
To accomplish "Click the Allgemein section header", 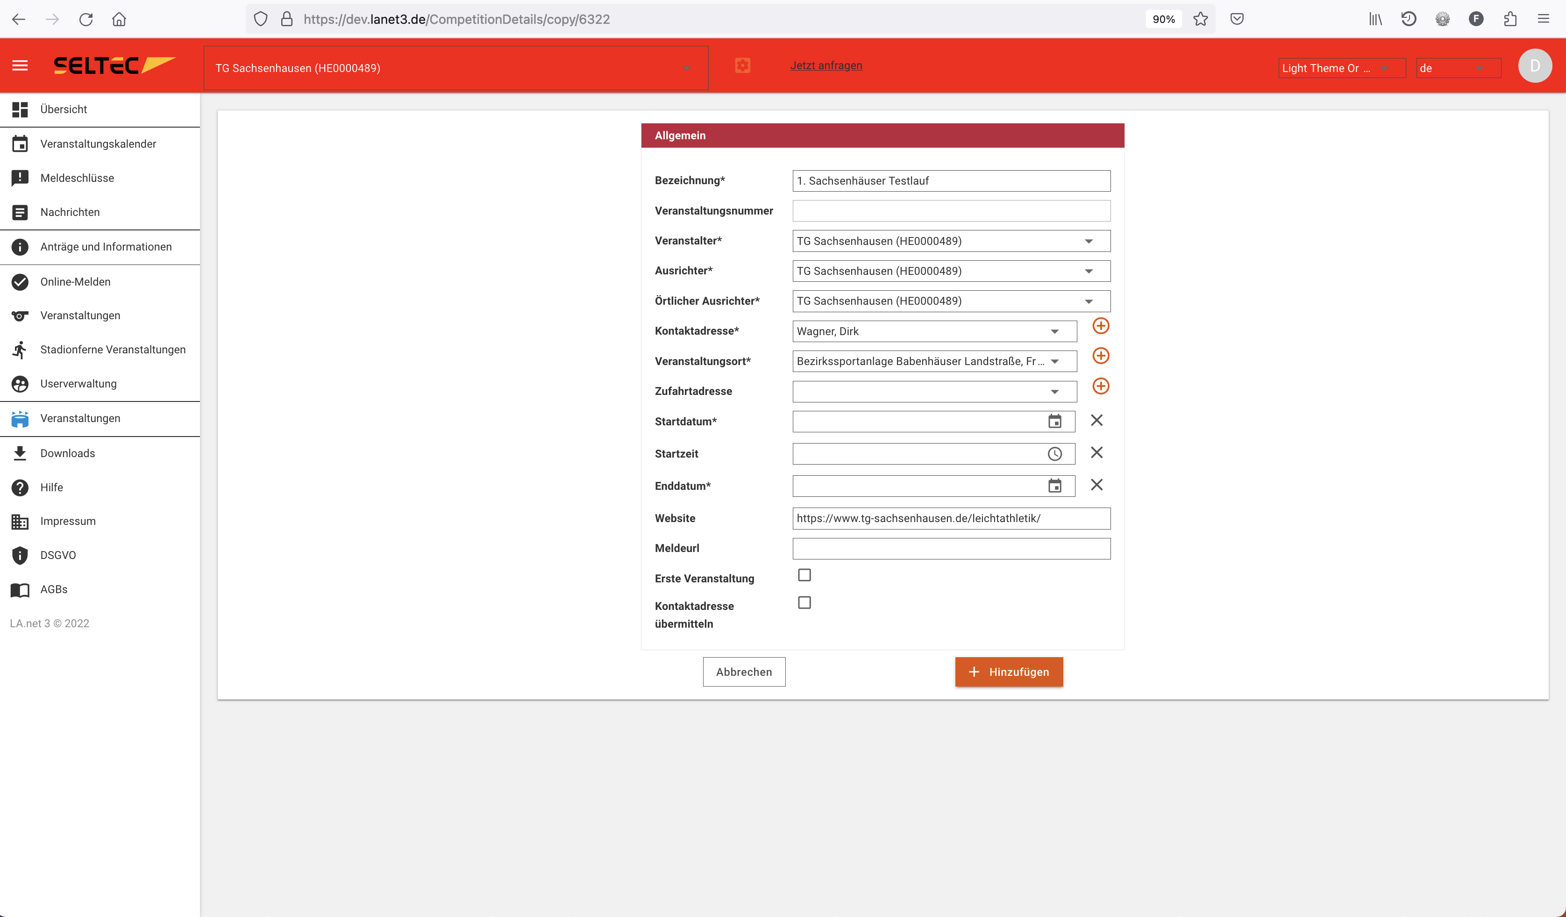I will pyautogui.click(x=883, y=136).
